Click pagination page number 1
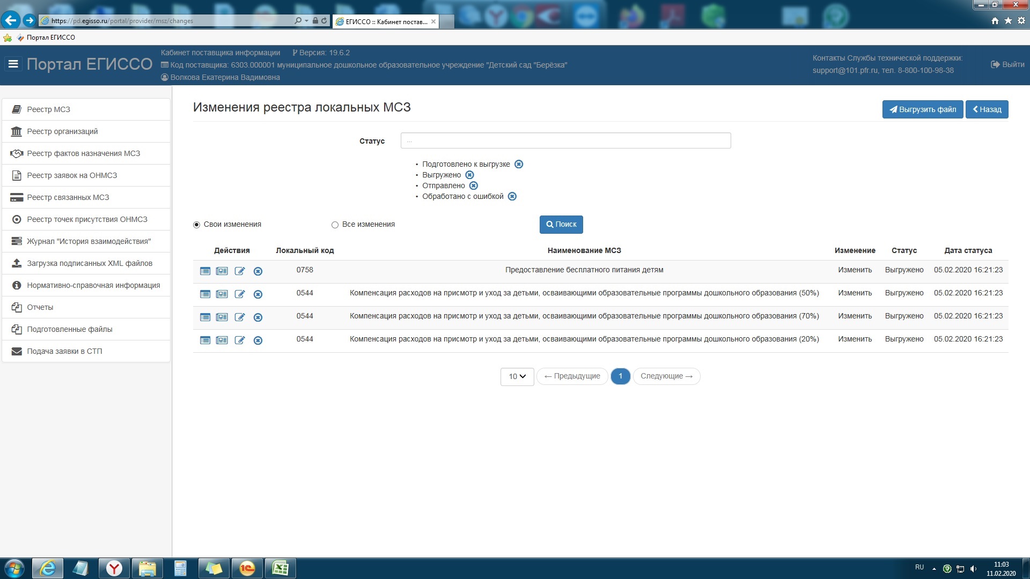Screen dimensions: 1030x579 (x=620, y=376)
